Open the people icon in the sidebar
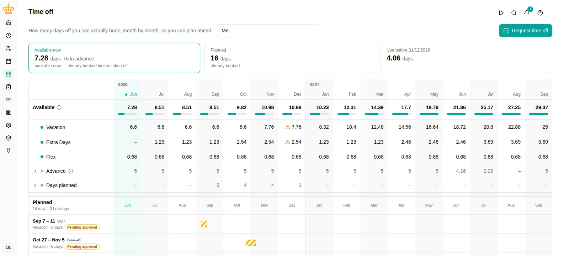The image size is (569, 256). pos(9,48)
